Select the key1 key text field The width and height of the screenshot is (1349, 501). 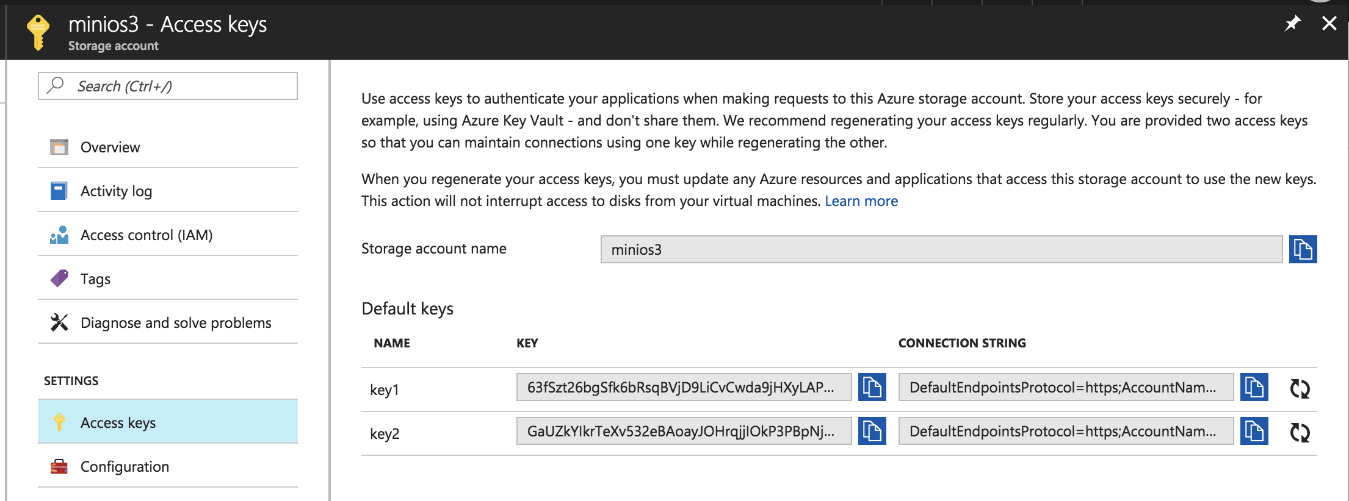pos(684,387)
